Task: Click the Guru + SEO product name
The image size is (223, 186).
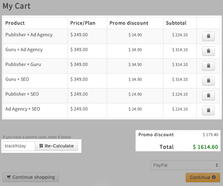Action: [17, 79]
